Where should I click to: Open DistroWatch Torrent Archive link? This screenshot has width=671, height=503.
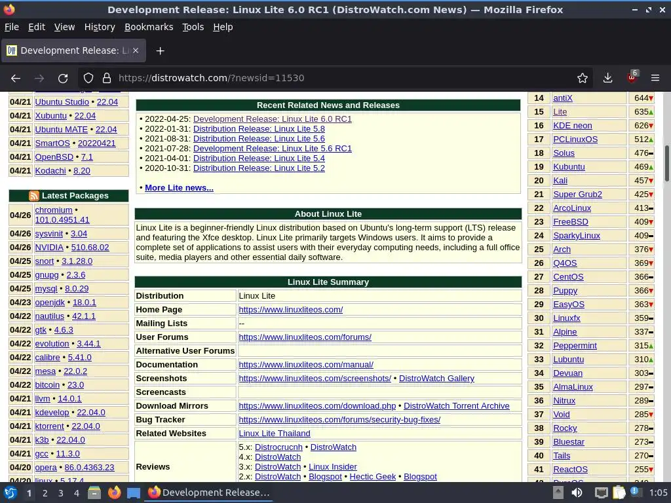[x=457, y=406]
